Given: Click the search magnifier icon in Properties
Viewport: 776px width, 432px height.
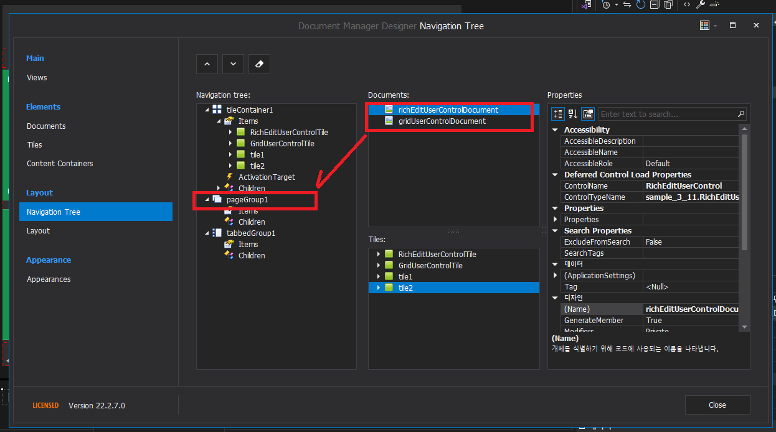Looking at the screenshot, I should tap(741, 114).
